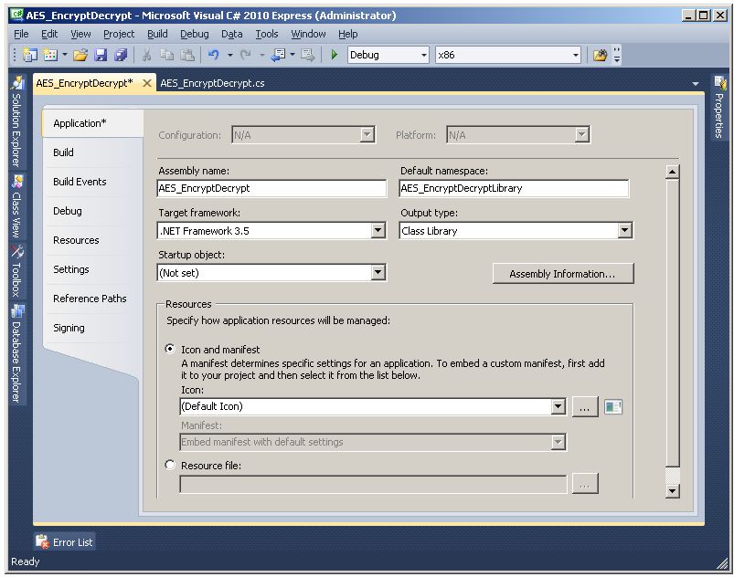Click the Assembly name text field

click(x=272, y=188)
